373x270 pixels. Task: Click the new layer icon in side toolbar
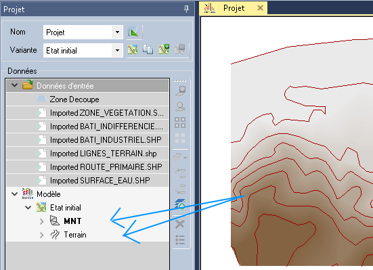click(x=180, y=91)
